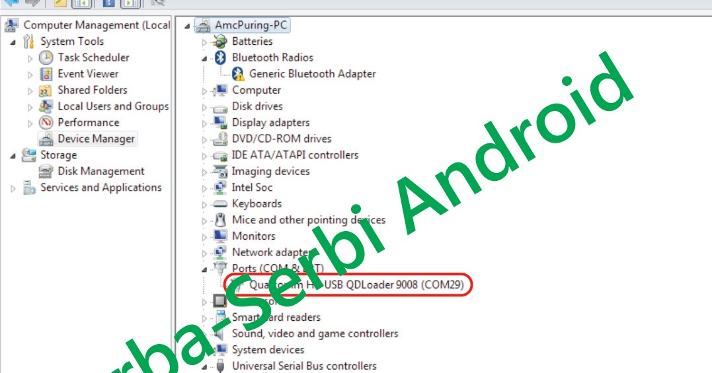Expand the Computer category

pos(204,91)
